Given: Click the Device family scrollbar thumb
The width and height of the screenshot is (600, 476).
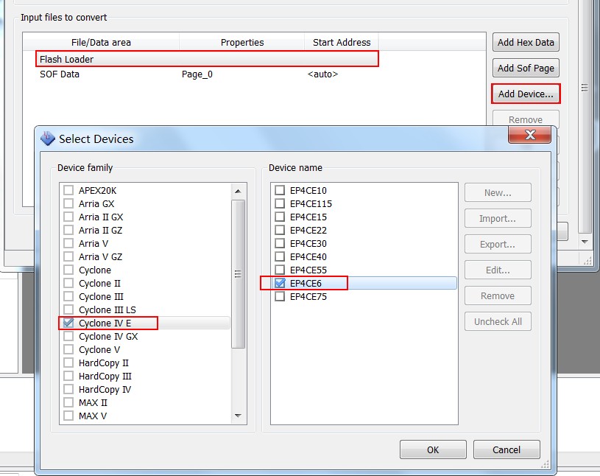Looking at the screenshot, I should [x=238, y=273].
